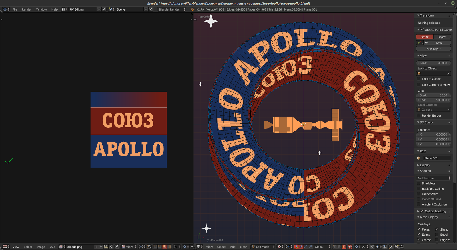Image resolution: width=457 pixels, height=250 pixels.
Task: Toggle UV sync selection icon
Action: (149, 247)
